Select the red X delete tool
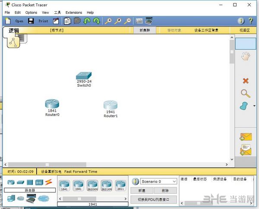Screen dimensions: 259x209 pos(246,81)
